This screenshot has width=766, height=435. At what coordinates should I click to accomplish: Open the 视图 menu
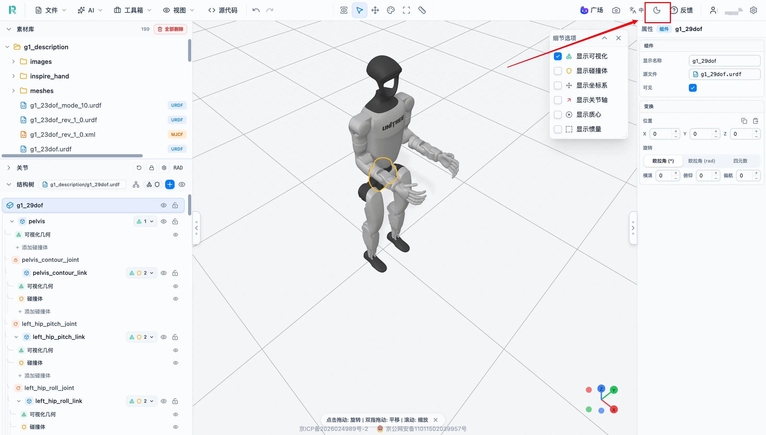[x=179, y=10]
